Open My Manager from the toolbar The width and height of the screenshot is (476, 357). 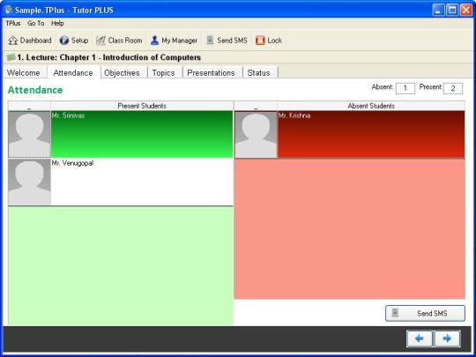174,41
